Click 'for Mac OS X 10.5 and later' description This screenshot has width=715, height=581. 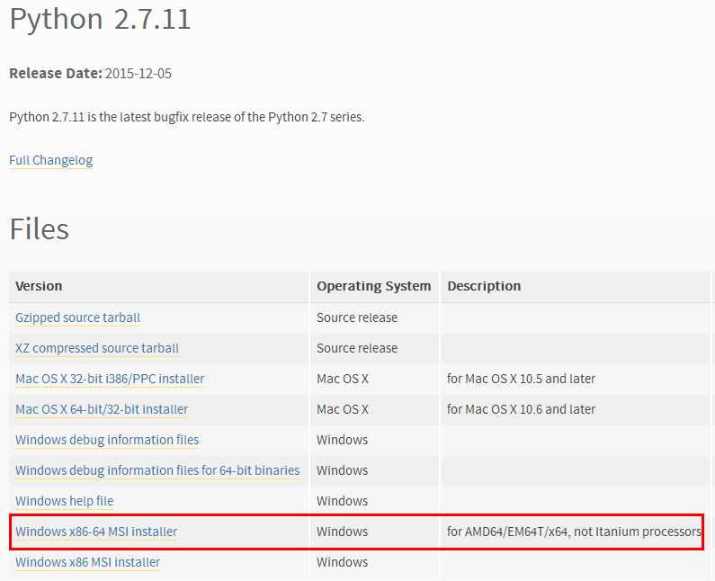522,379
